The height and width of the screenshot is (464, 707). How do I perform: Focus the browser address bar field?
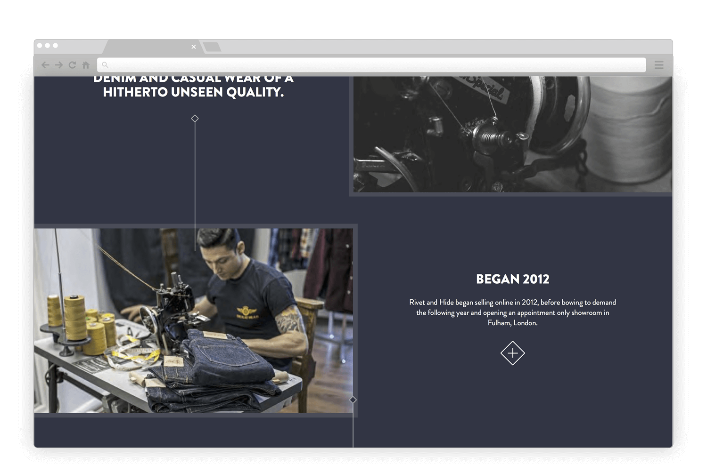click(x=372, y=65)
